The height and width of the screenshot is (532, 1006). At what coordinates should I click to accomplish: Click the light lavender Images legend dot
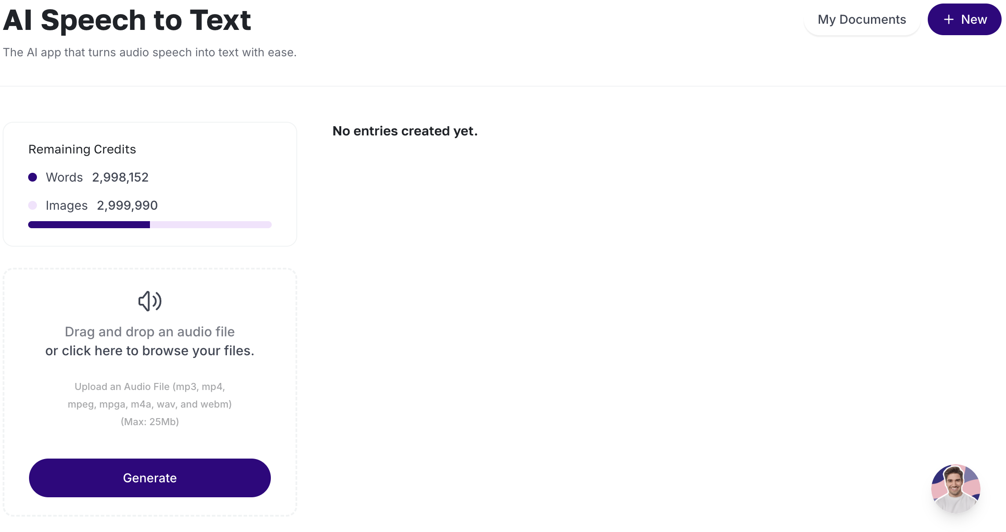click(x=33, y=205)
